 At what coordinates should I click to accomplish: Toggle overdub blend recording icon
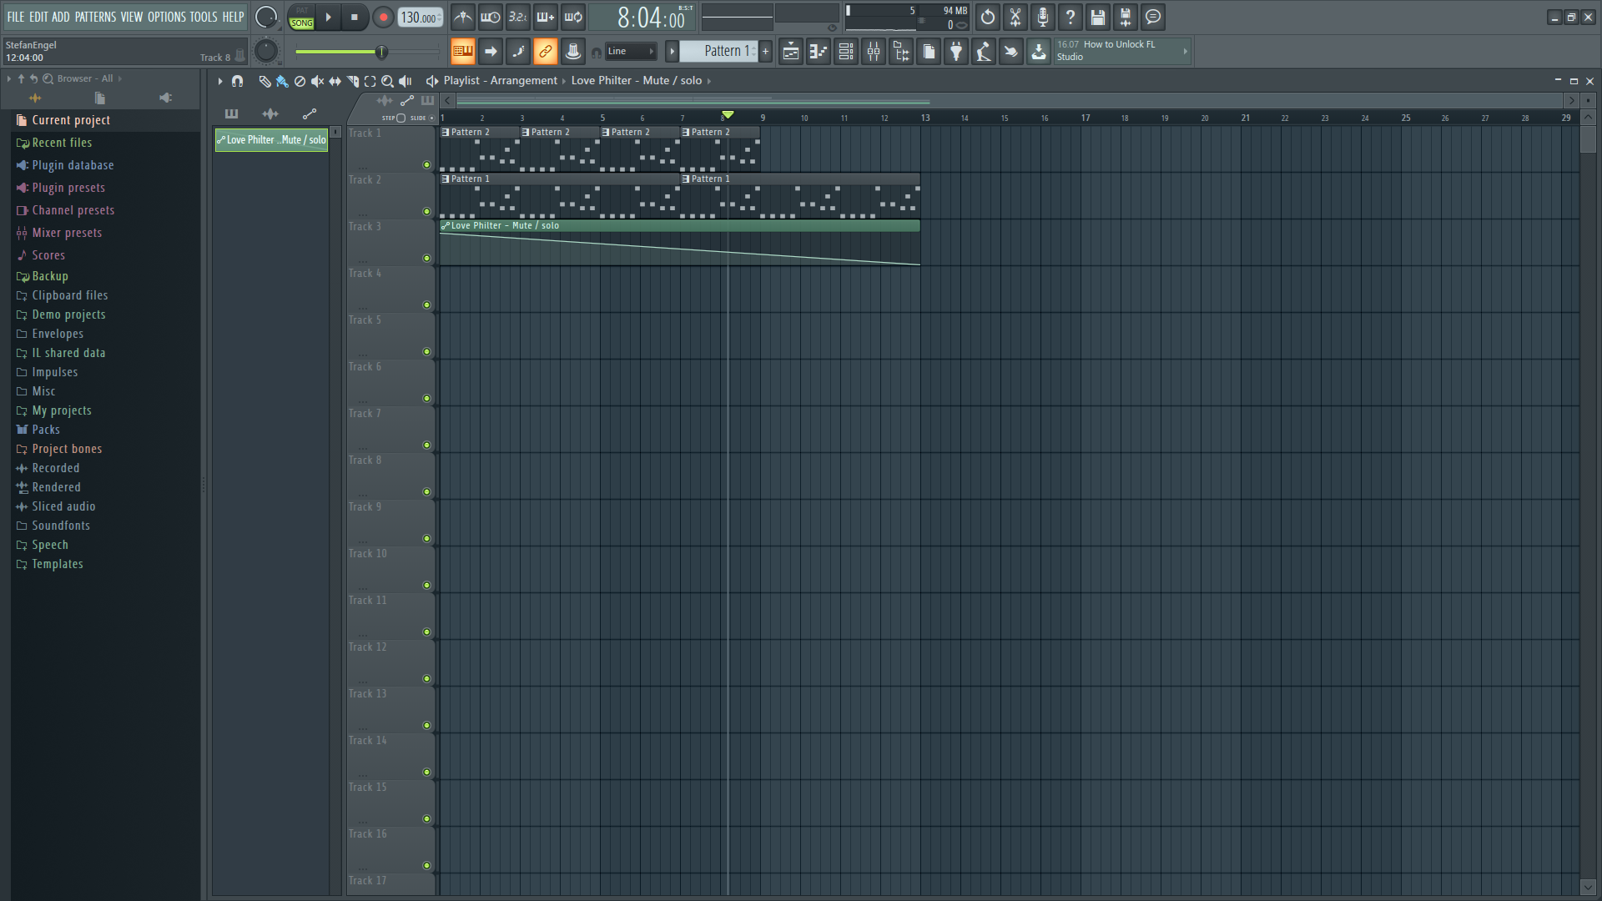click(x=546, y=18)
